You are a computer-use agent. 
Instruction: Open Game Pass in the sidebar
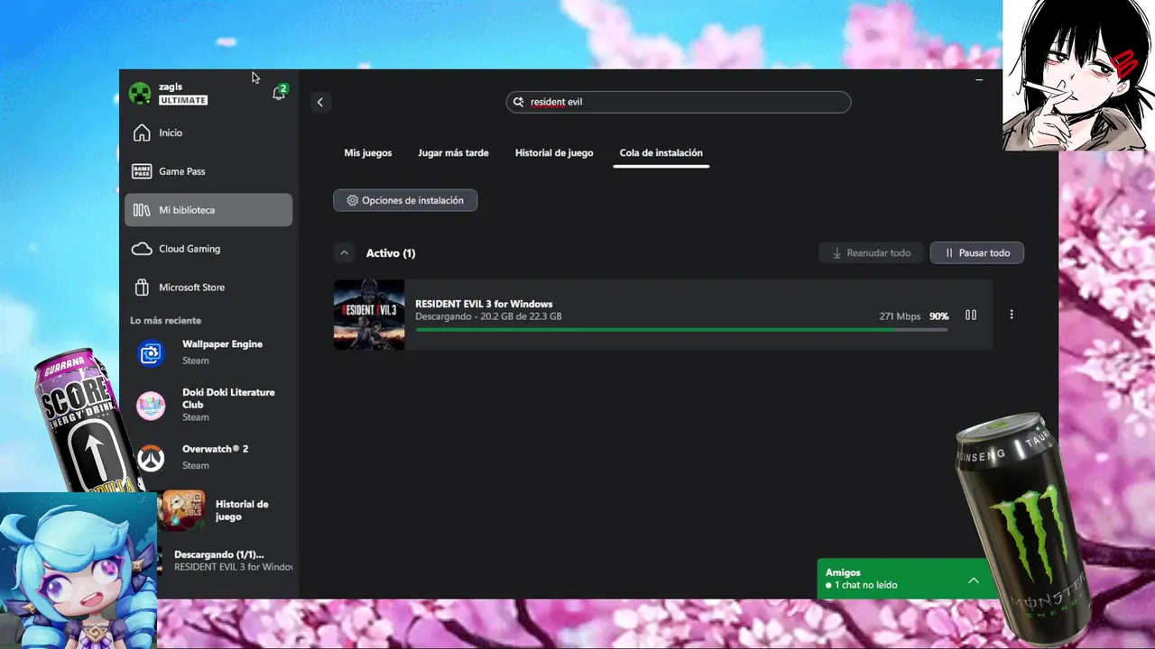point(208,171)
